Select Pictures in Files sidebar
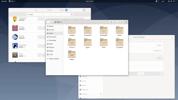Image resolution: width=178 pixels, height=100 pixels. click(55, 47)
